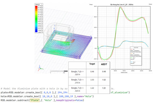Viewport: 153px width, 103px height.
Task: Click the XYZ orientation triad in the 3D view
Action: coord(40,68)
